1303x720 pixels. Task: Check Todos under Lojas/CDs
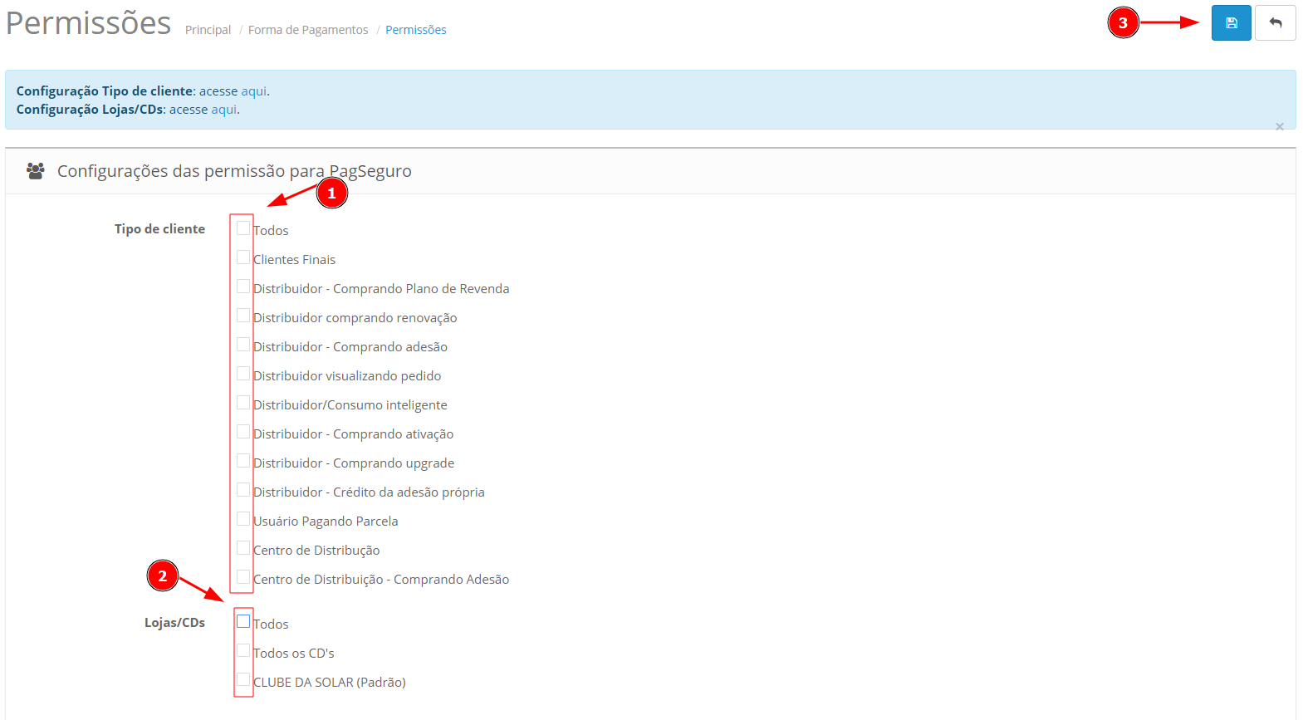243,621
